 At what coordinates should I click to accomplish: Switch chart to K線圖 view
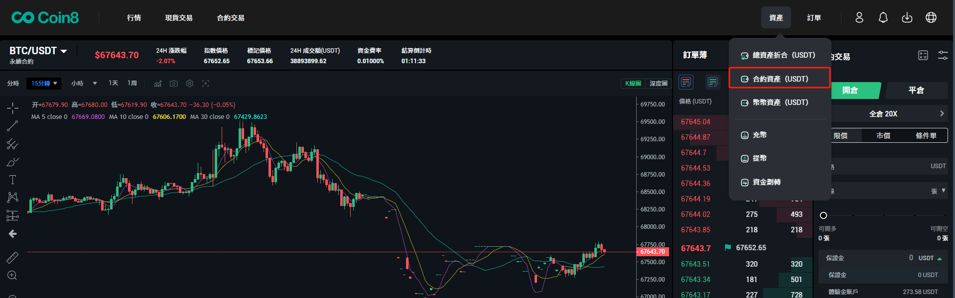633,84
